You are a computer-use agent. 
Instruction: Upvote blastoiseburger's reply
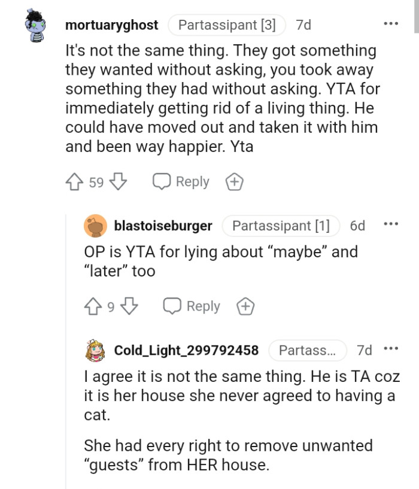coord(92,306)
